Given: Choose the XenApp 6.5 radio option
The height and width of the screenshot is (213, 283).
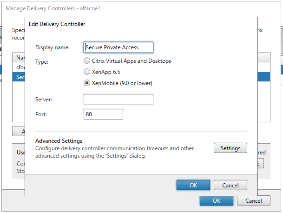Looking at the screenshot, I should tap(87, 72).
